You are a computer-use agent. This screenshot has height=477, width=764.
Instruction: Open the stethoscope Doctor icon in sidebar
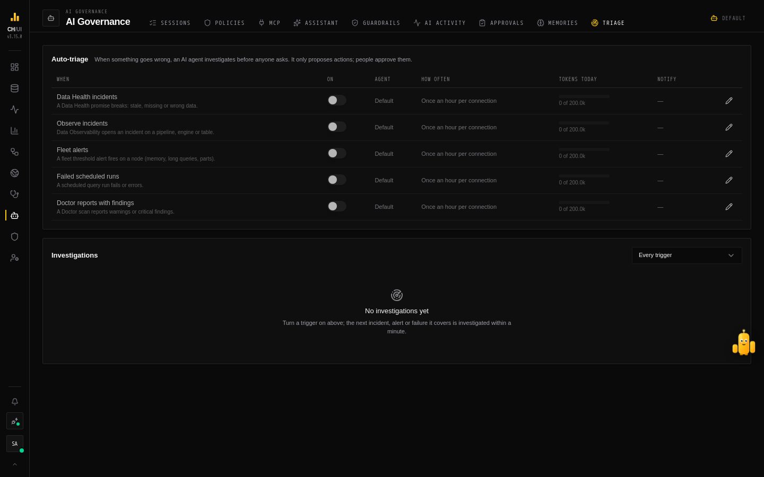tap(14, 195)
